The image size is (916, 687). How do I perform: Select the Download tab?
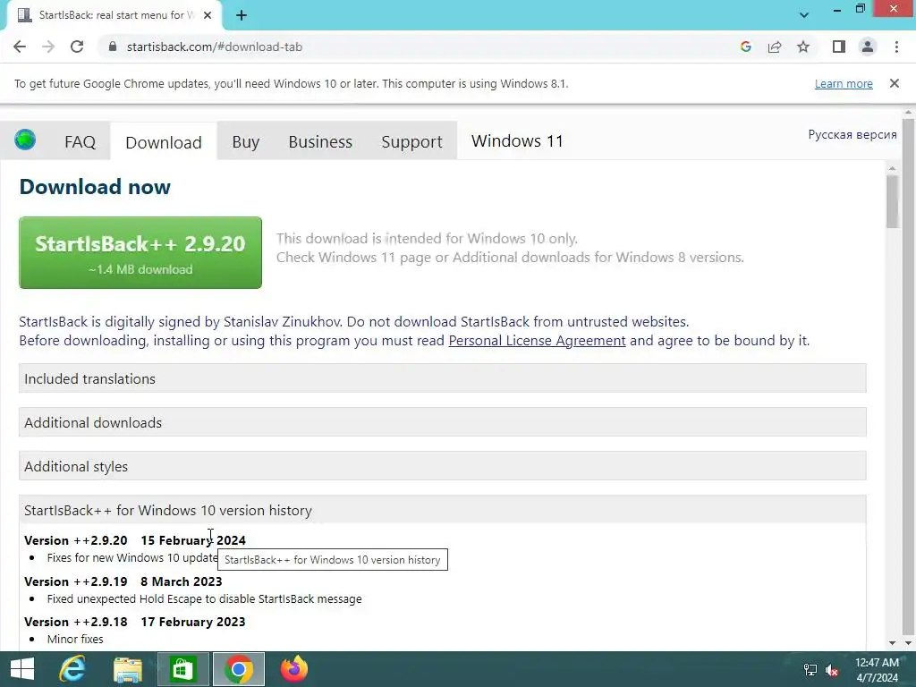[164, 142]
